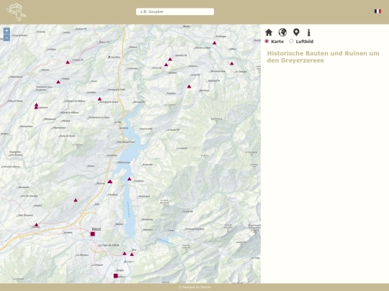Focus the 'z.B. Gruyère' search field

(x=175, y=11)
